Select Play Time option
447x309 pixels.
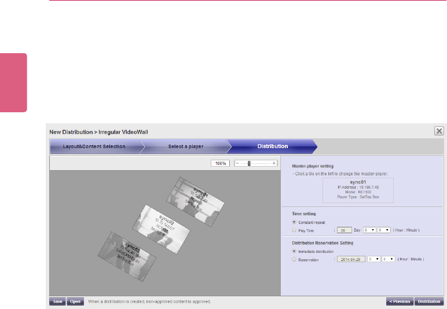[294, 230]
